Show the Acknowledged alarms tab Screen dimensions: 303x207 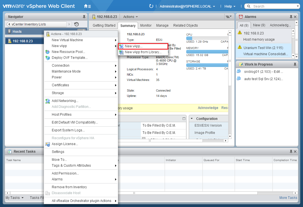click(x=280, y=25)
